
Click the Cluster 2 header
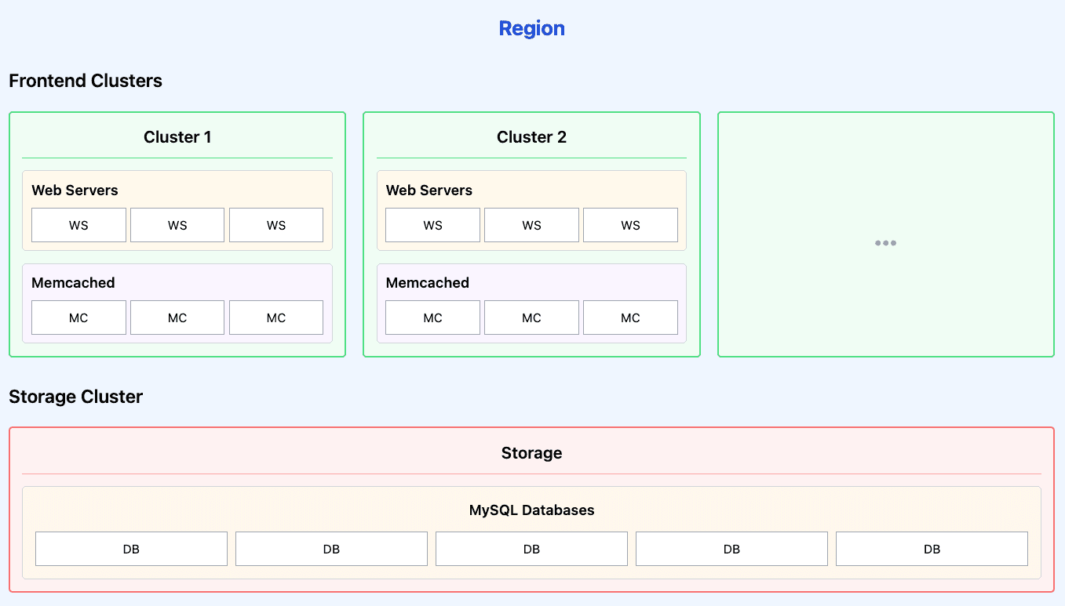(531, 137)
